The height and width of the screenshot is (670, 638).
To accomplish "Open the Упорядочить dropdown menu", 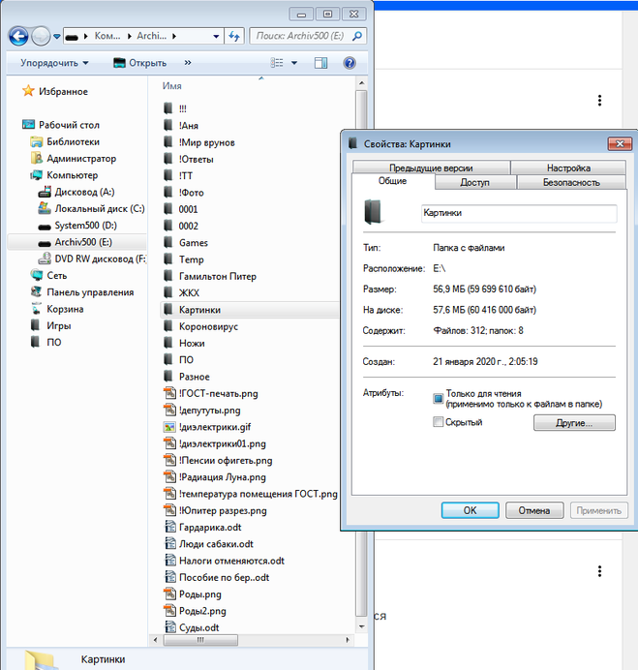I will click(54, 63).
